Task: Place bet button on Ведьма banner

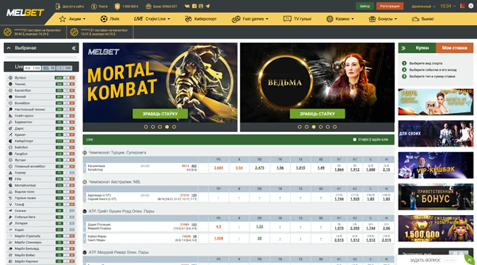Action: point(317,113)
